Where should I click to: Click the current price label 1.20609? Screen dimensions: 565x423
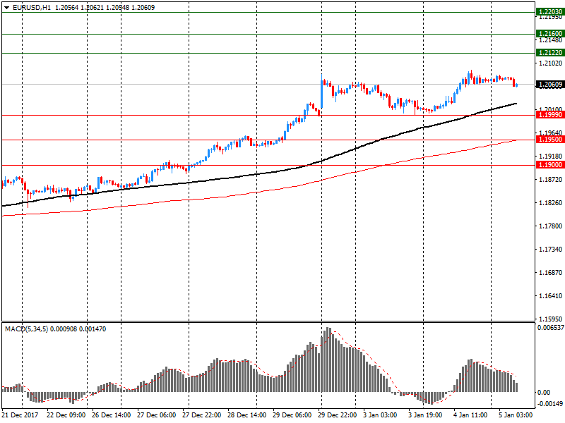coord(550,85)
